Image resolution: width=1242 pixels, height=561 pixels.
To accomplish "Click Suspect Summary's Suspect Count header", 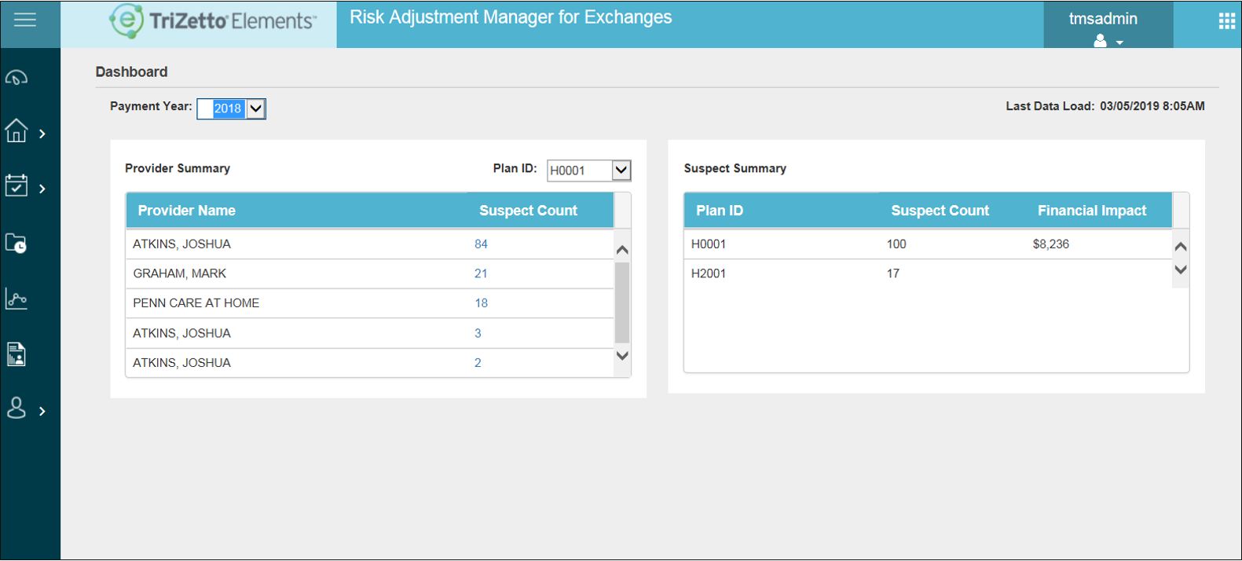I will tap(940, 211).
